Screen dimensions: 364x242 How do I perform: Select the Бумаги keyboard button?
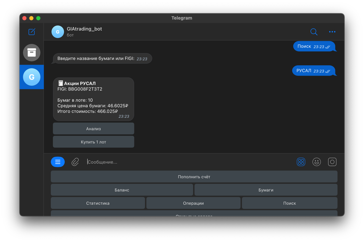(x=266, y=190)
